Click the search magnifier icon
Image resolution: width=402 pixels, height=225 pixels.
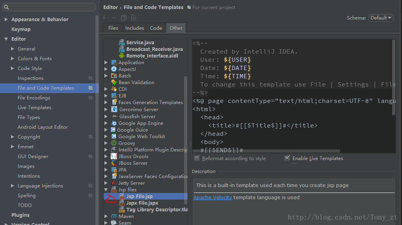click(x=6, y=7)
